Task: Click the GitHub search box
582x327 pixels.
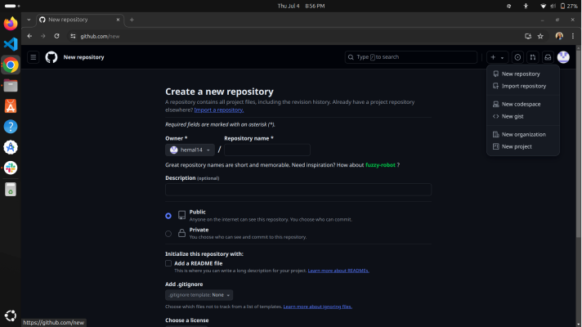Action: point(411,57)
